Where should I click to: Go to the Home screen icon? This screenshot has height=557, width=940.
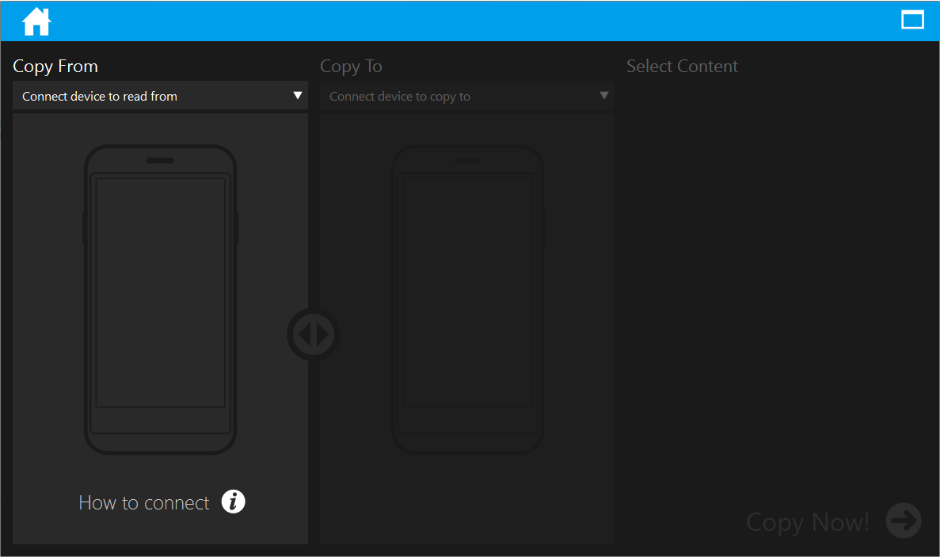click(36, 21)
